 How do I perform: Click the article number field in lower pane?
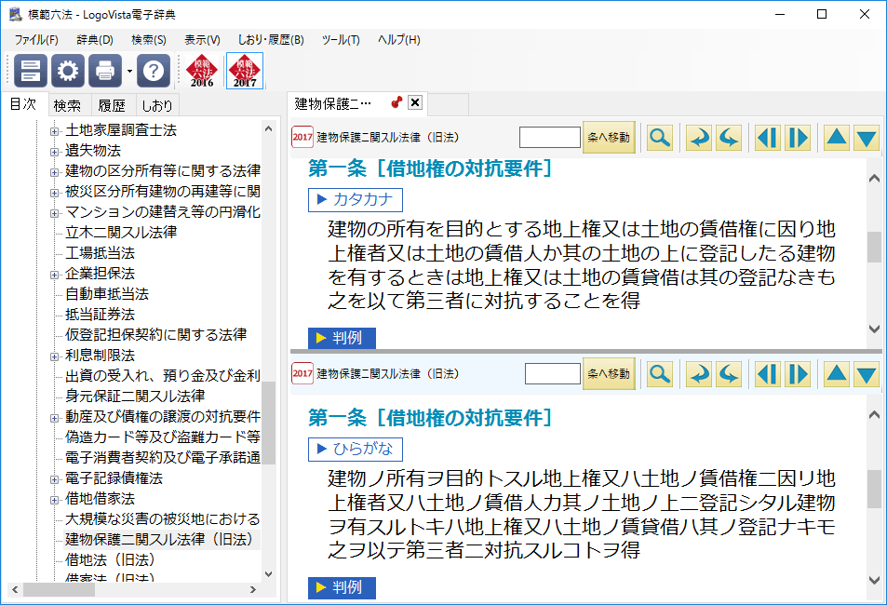coord(553,374)
